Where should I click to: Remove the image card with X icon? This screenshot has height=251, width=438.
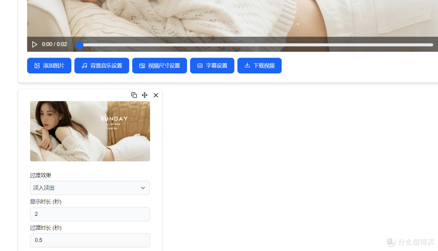tap(156, 95)
